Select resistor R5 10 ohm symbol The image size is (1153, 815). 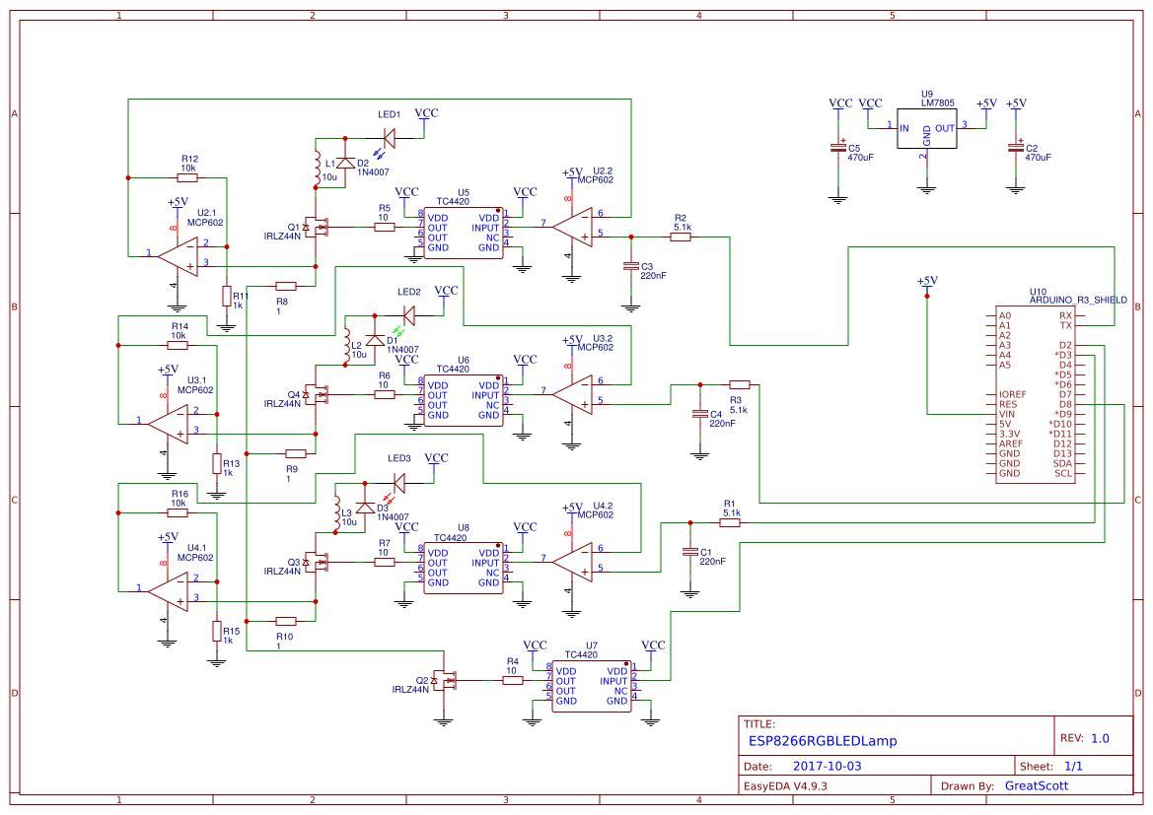(385, 227)
